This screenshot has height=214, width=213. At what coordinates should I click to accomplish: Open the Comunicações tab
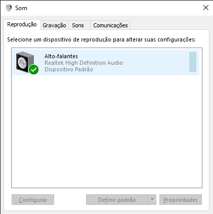(x=110, y=25)
